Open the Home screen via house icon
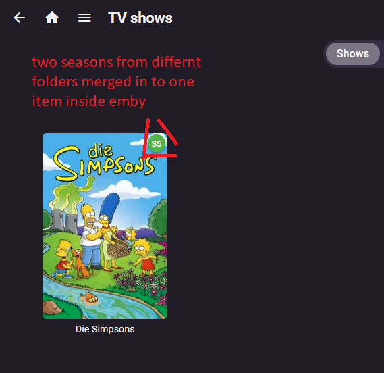Viewport: 384px width, 373px height. point(52,18)
